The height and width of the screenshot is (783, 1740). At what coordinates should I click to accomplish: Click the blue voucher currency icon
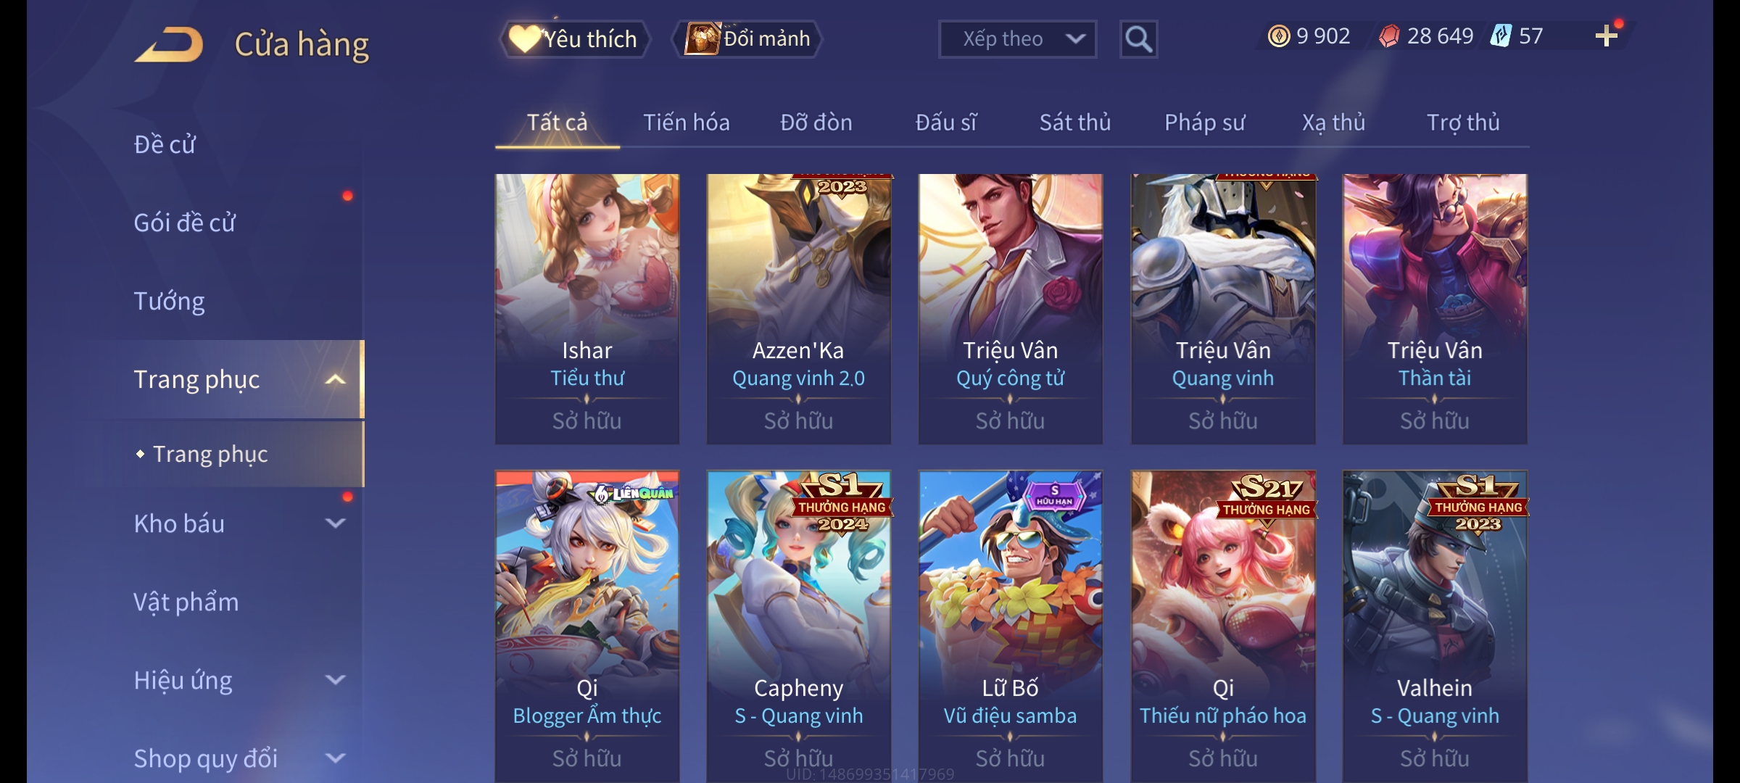pos(1501,36)
